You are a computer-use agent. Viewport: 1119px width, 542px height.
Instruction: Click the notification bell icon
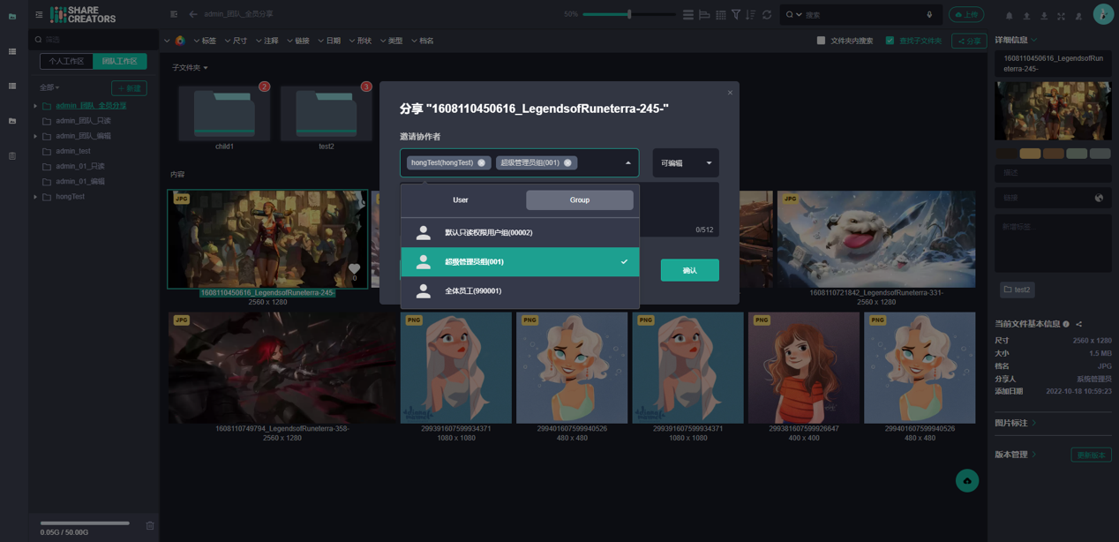pyautogui.click(x=1010, y=16)
